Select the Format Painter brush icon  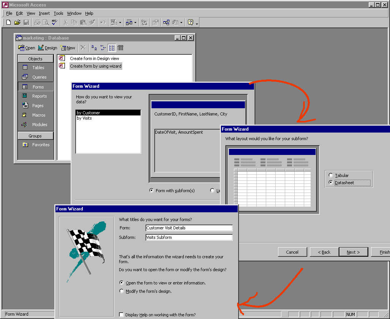(92, 22)
